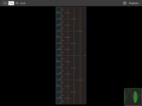Screen dimensions: 142x106
Task: Click the bottommost amp dial
Action: 59,101
